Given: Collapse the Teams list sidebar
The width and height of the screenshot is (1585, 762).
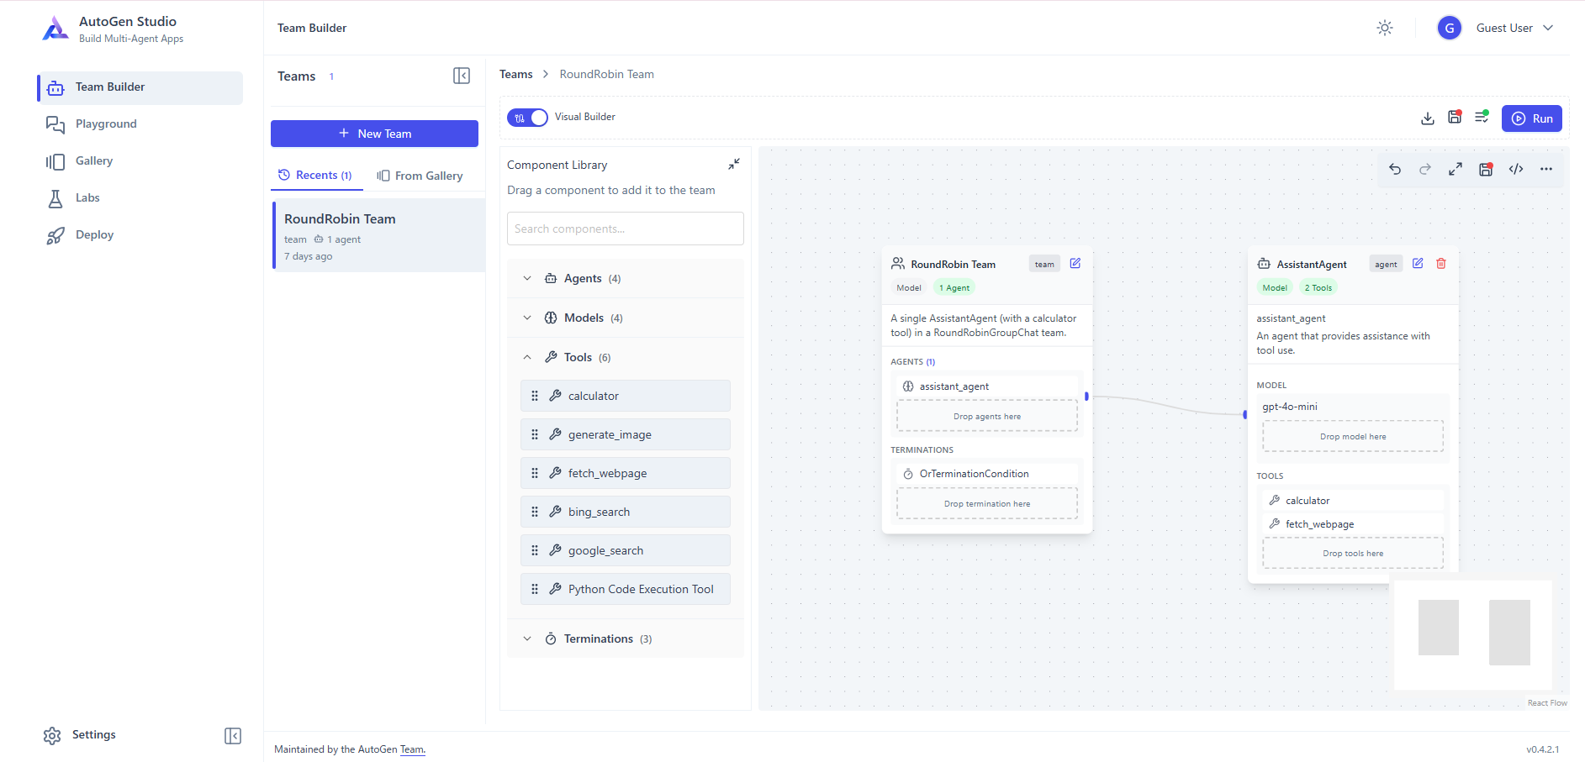Looking at the screenshot, I should [x=462, y=76].
